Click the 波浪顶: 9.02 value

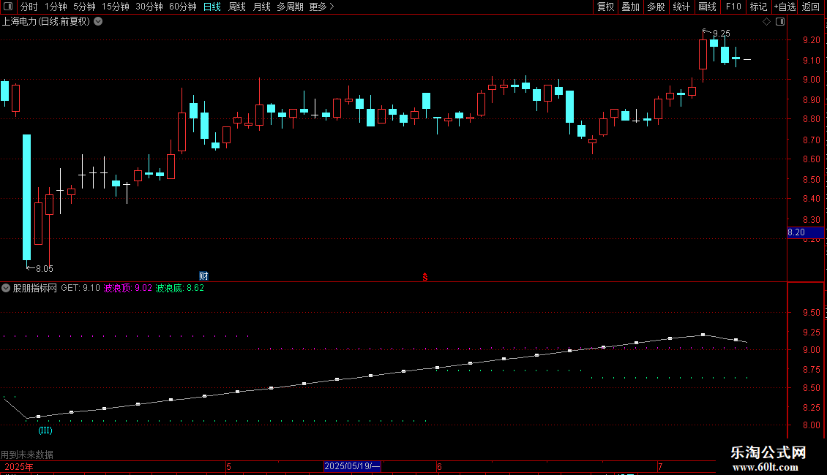[x=127, y=288]
